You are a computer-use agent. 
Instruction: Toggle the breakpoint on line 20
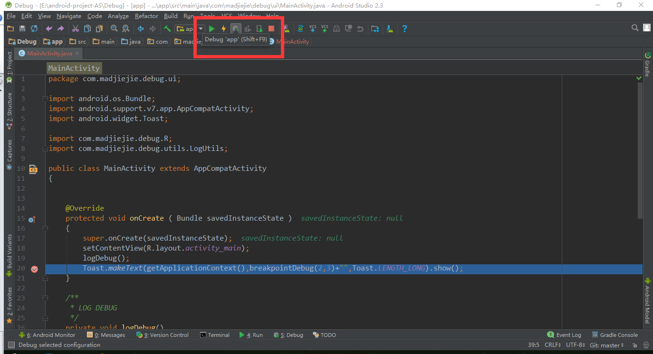coord(34,269)
